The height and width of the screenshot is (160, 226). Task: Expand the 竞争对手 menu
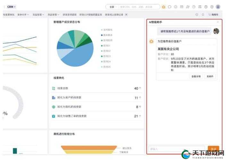[23, 14]
